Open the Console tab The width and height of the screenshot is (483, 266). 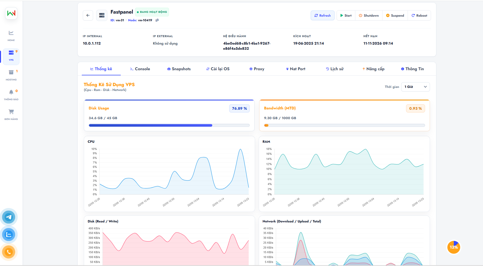click(x=140, y=69)
